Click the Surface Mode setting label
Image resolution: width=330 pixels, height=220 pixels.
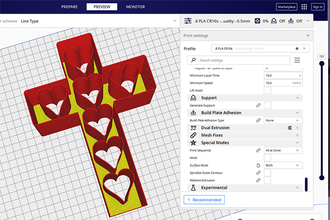[199, 165]
